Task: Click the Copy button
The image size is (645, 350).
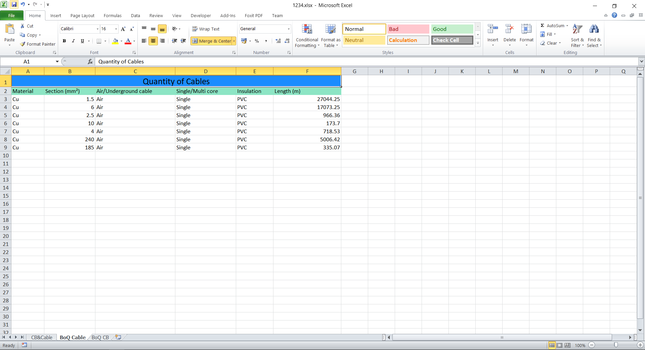Action: (29, 35)
